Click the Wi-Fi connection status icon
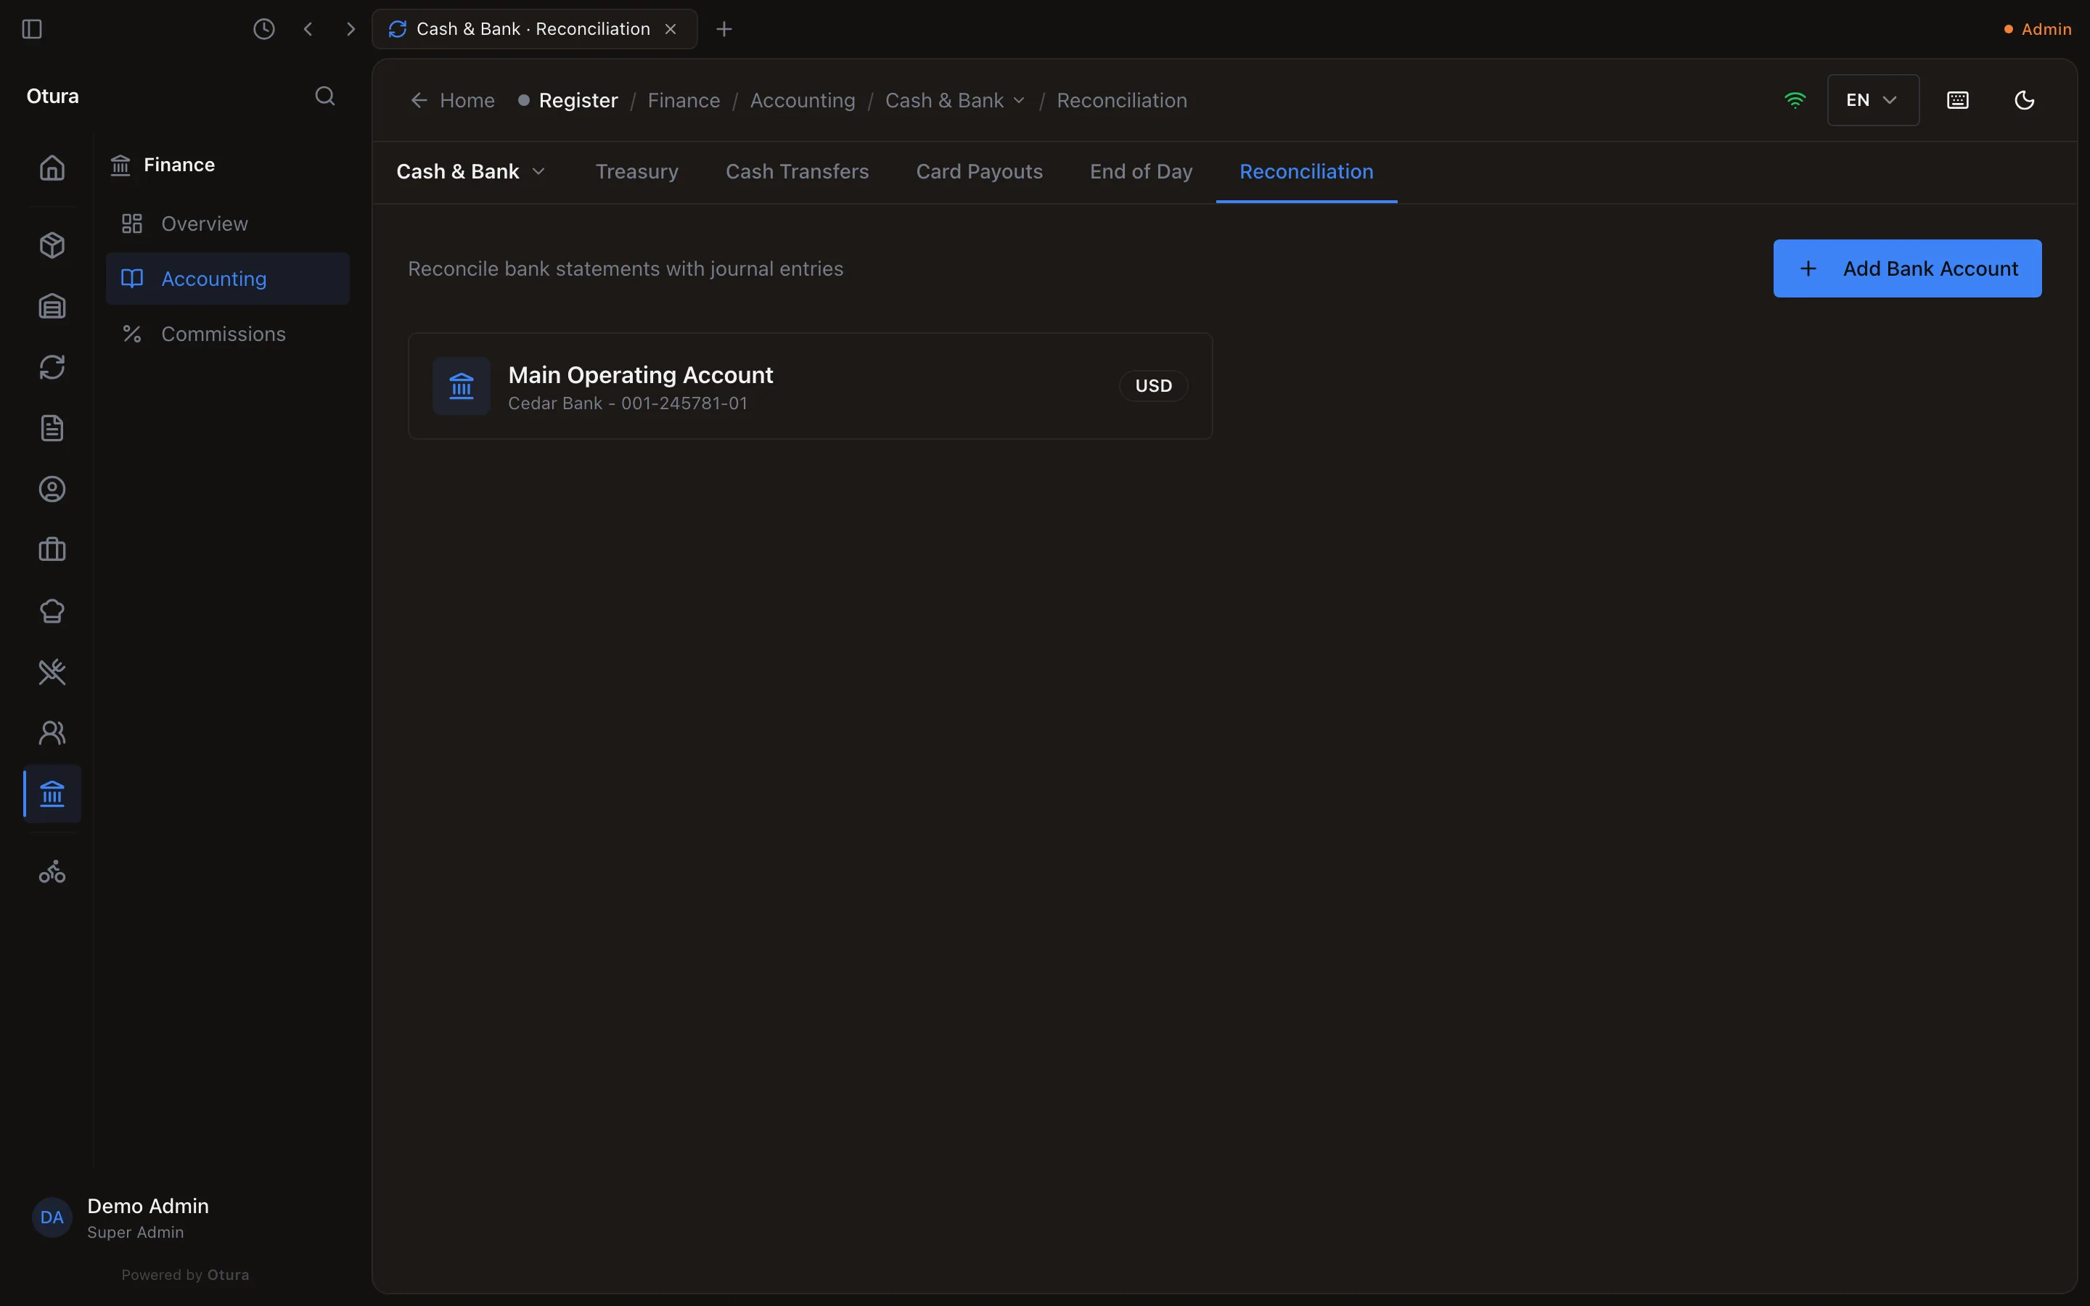This screenshot has width=2090, height=1306. tap(1795, 100)
